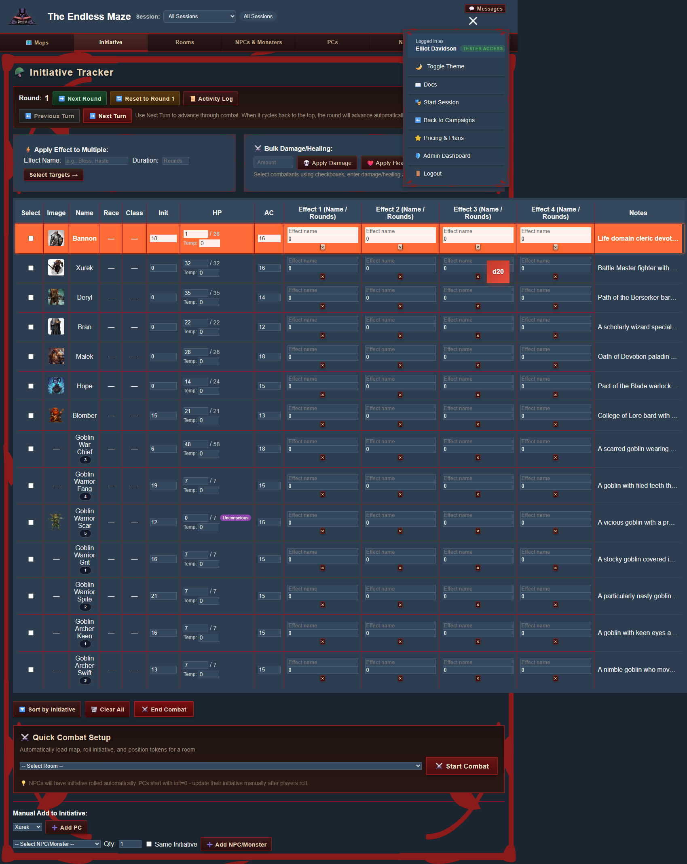Click the star icon beside Pricing & Plans
Viewport: 687px width, 864px height.
click(x=418, y=138)
